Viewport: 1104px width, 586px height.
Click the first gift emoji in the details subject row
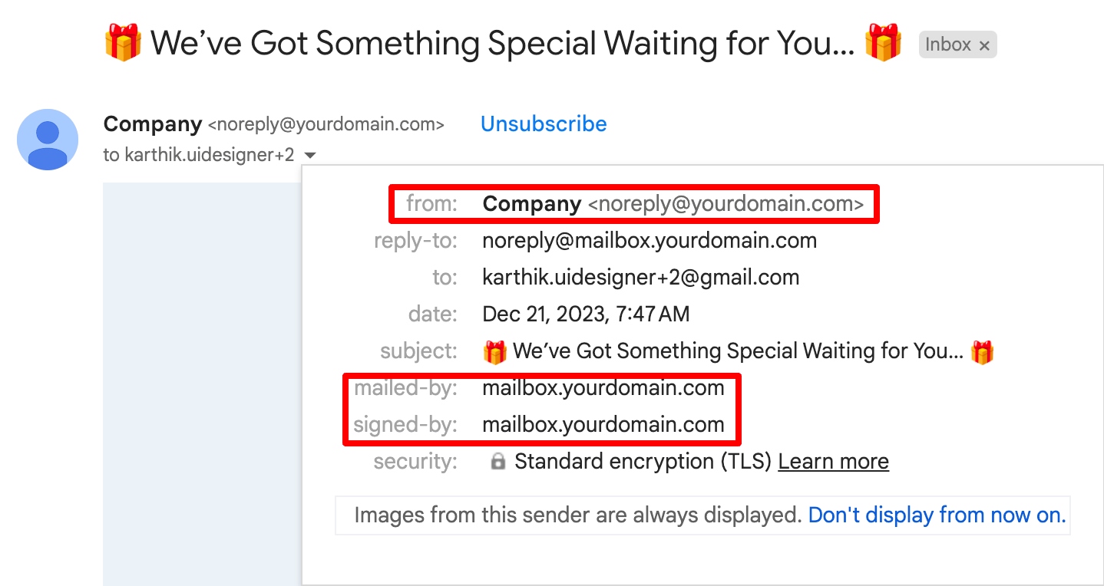pyautogui.click(x=495, y=352)
